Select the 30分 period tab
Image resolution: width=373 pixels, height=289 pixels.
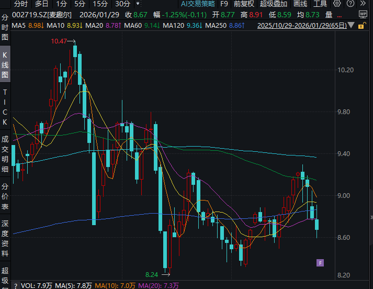click(123, 4)
